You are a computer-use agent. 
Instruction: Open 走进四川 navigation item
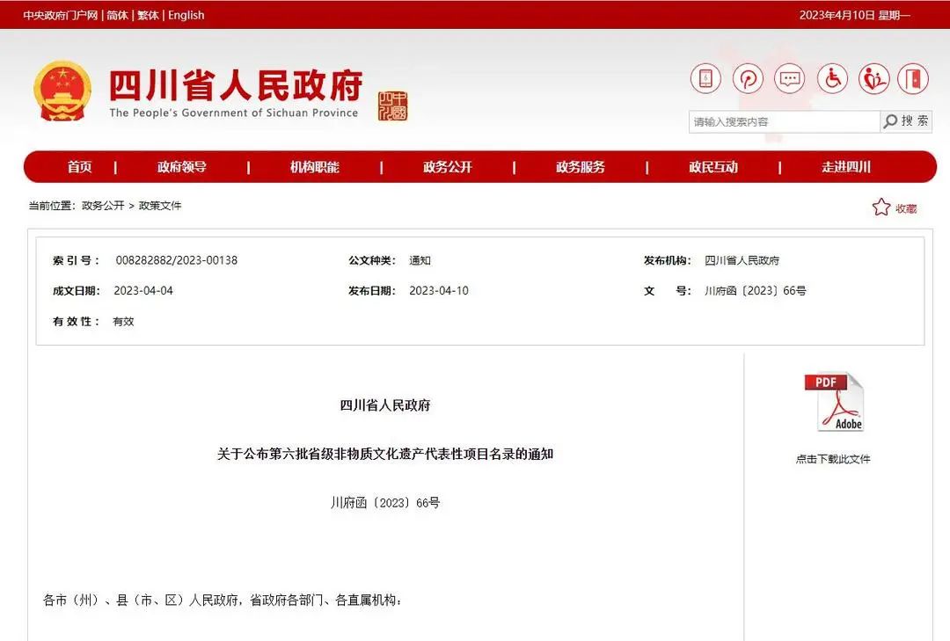coord(846,166)
